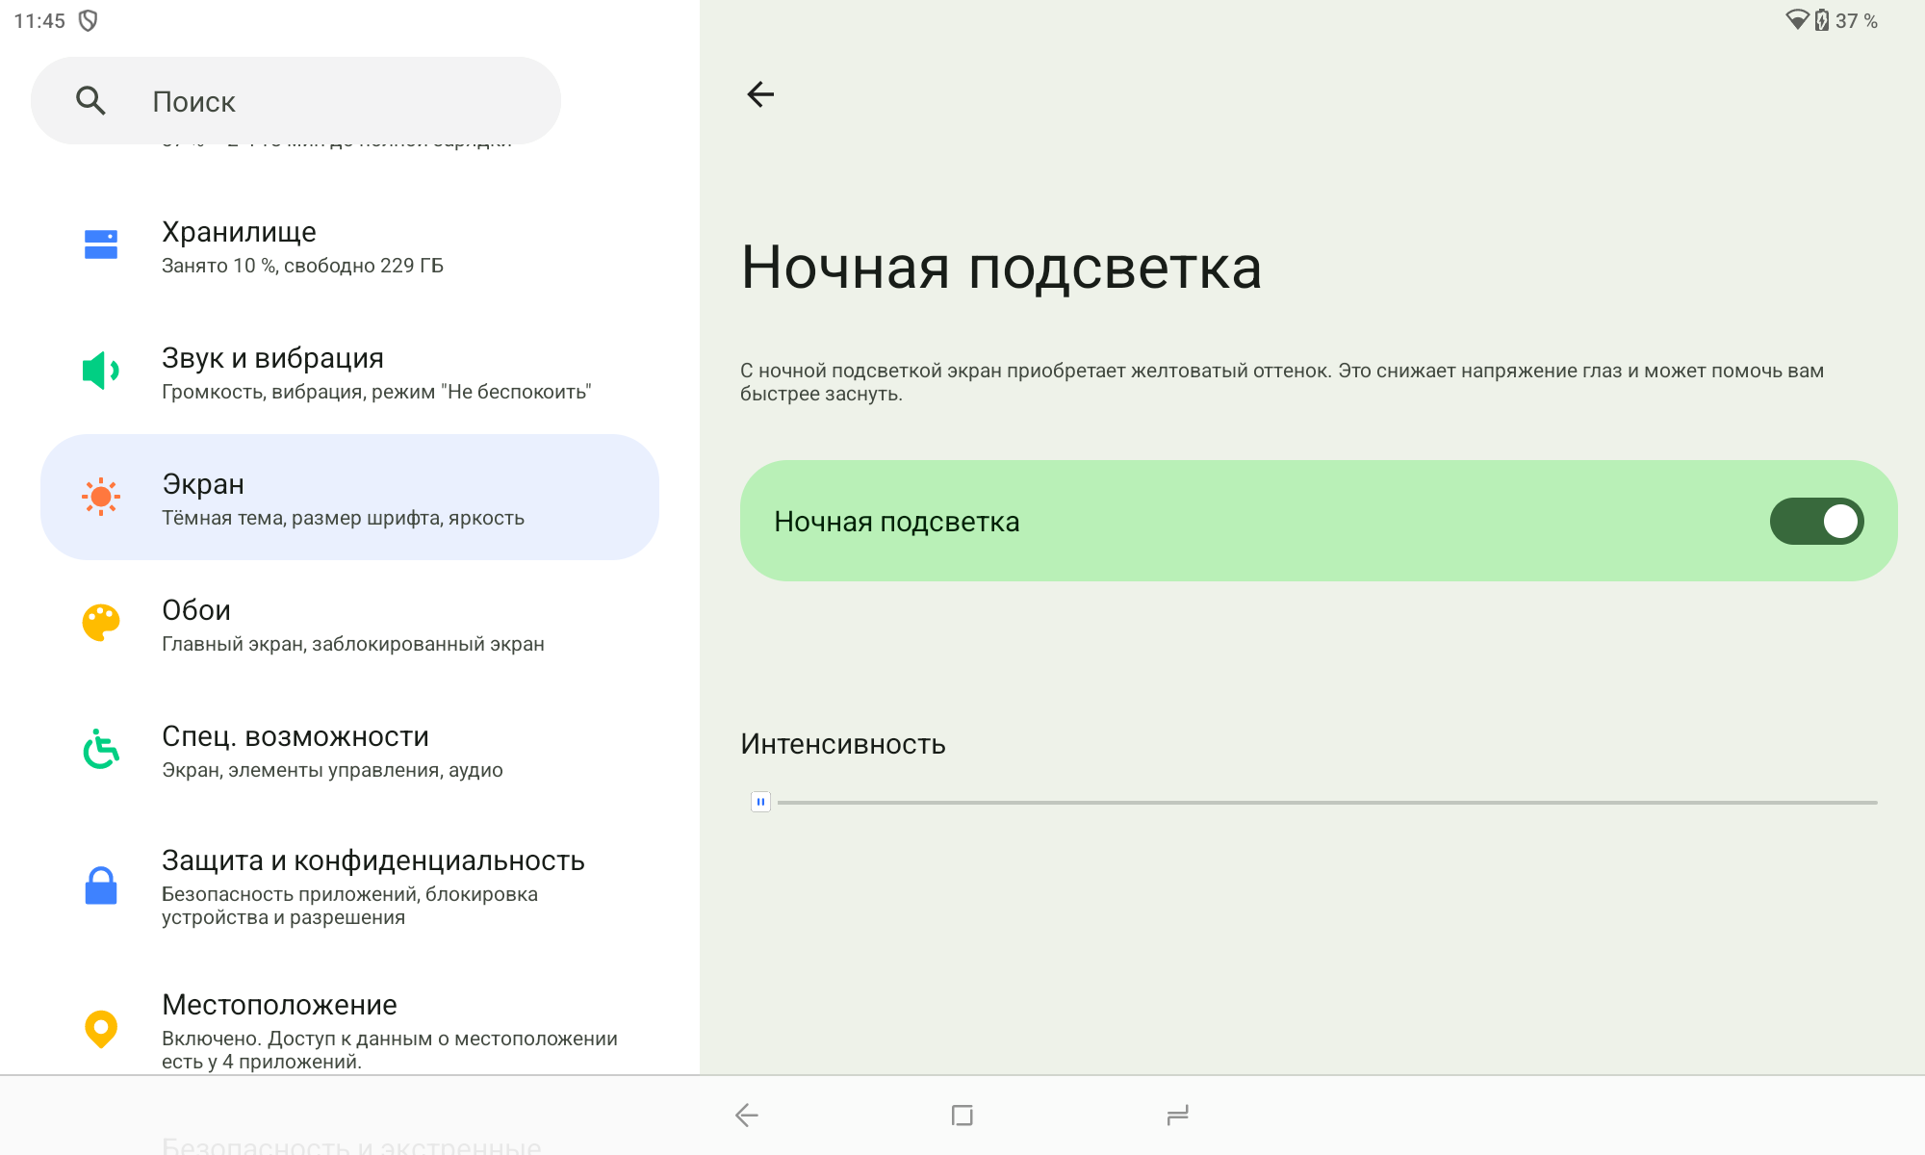Click the Интенсивность slider track midpoint
This screenshot has width=1925, height=1155.
click(1326, 802)
